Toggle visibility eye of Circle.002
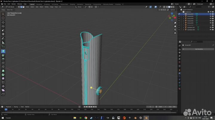The image size is (215, 120). click(211, 16)
